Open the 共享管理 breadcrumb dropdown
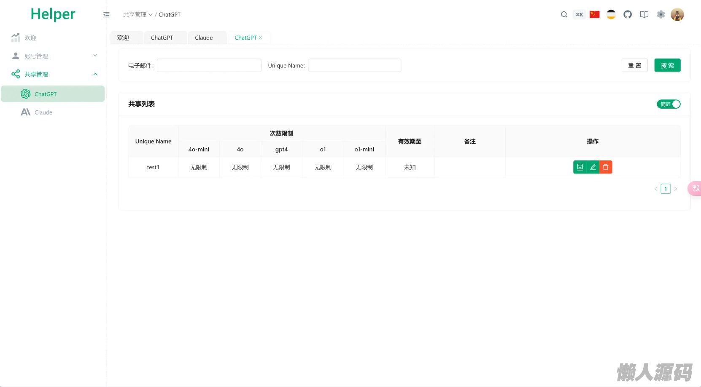Image resolution: width=701 pixels, height=387 pixels. click(x=138, y=15)
